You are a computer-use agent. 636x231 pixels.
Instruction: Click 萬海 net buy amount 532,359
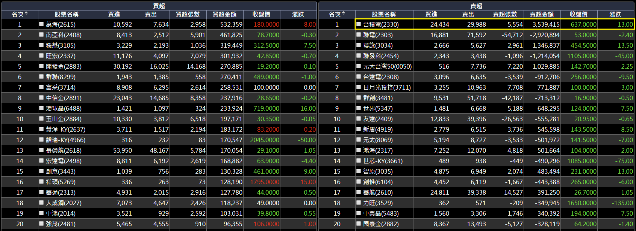coord(231,24)
